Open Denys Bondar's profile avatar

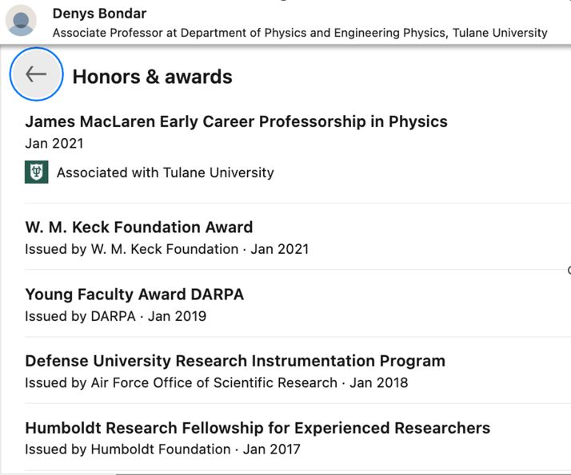(21, 20)
